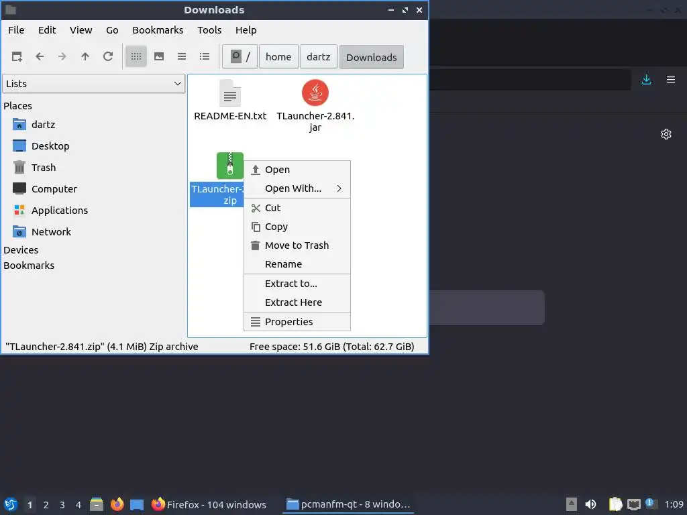Navigate to dartz path button
Screen dimensions: 687x515
coord(319,57)
